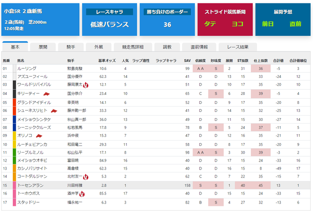
Task: Click the ヨコ newspaper link
Action: pos(237,24)
